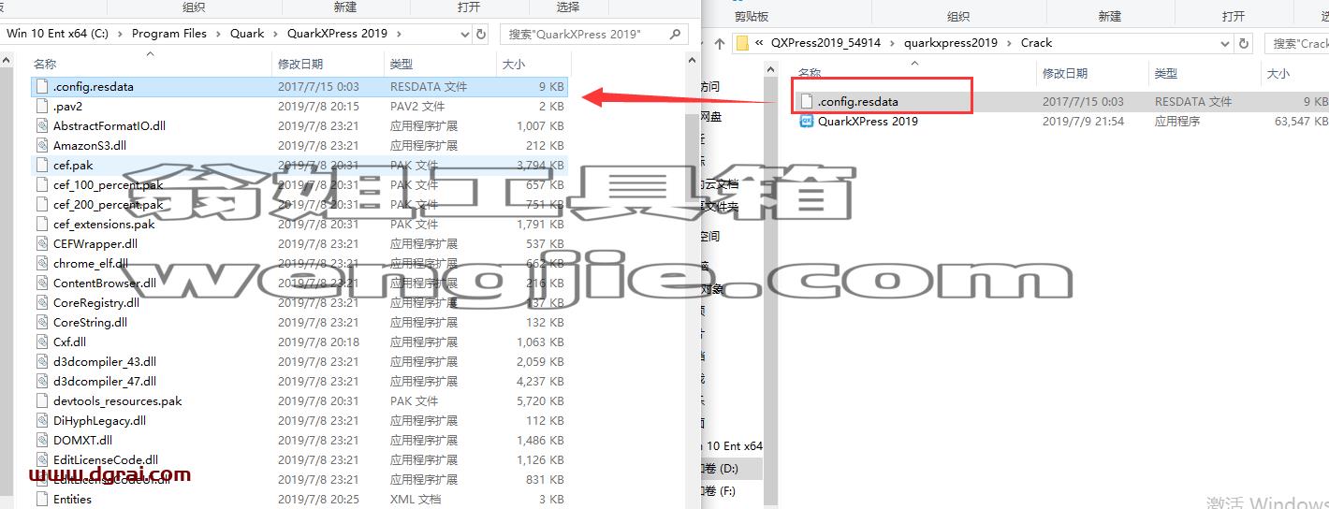1329x509 pixels.
Task: Select D: drive in Crack navigation pane
Action: 731,468
